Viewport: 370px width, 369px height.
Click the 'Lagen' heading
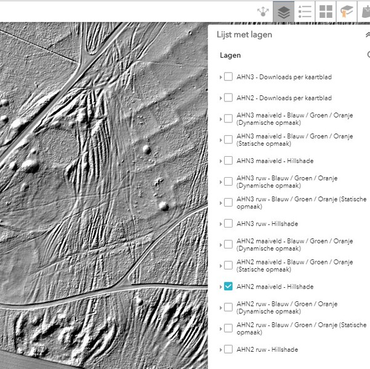tap(230, 55)
